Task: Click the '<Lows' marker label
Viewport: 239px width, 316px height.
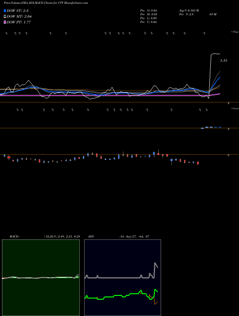Action: pos(235,108)
